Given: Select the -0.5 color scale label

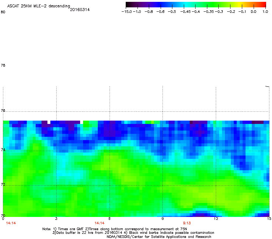Looking at the screenshot, I should (172, 12).
